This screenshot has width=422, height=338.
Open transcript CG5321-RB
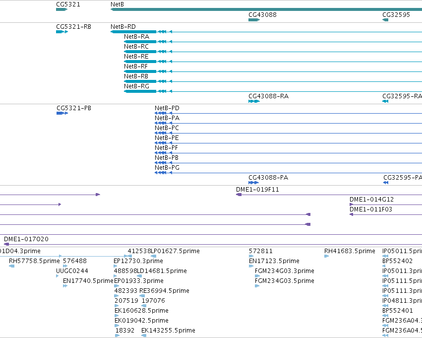(x=73, y=27)
